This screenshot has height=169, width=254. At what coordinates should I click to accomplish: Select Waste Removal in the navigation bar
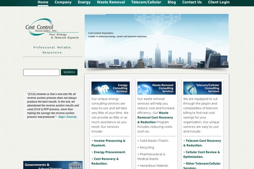point(111,2)
